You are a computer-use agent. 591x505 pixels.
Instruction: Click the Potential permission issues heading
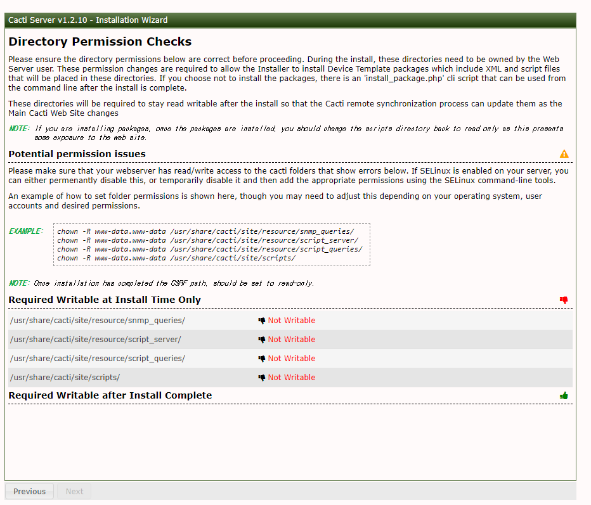click(x=77, y=153)
